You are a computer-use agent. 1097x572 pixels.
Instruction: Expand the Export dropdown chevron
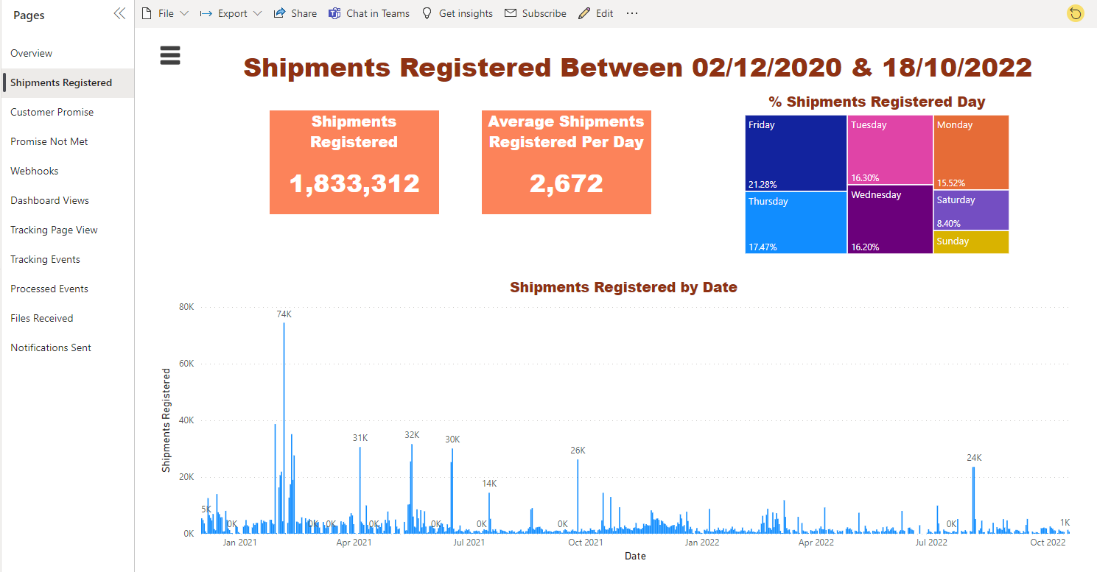click(257, 13)
